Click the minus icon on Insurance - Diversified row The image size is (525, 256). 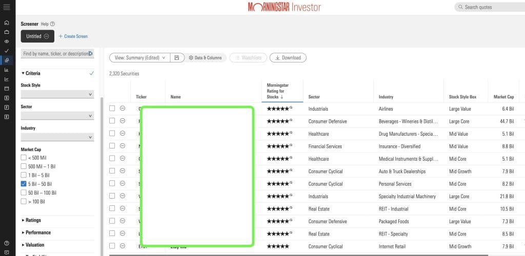click(x=123, y=146)
